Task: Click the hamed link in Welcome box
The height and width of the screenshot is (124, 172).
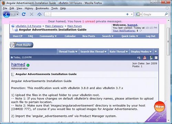Action: tap(132, 25)
